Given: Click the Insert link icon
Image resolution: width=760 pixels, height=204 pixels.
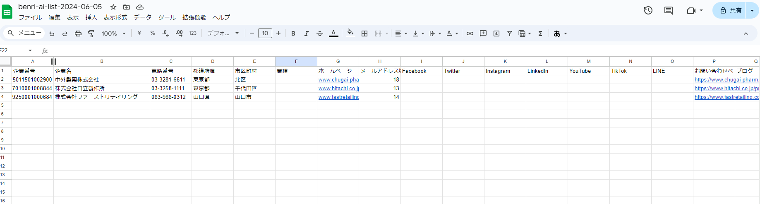Looking at the screenshot, I should [x=470, y=34].
